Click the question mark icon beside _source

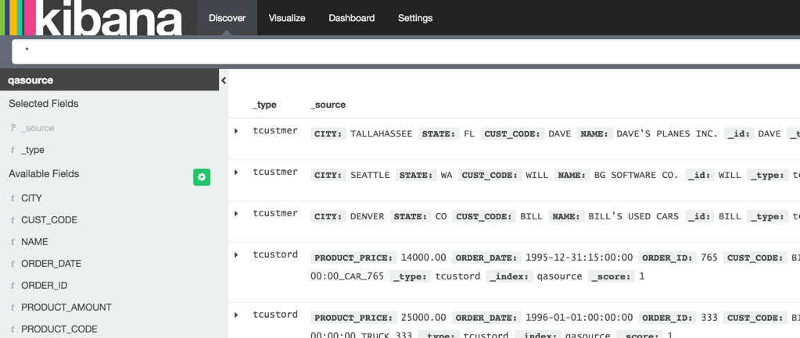13,128
